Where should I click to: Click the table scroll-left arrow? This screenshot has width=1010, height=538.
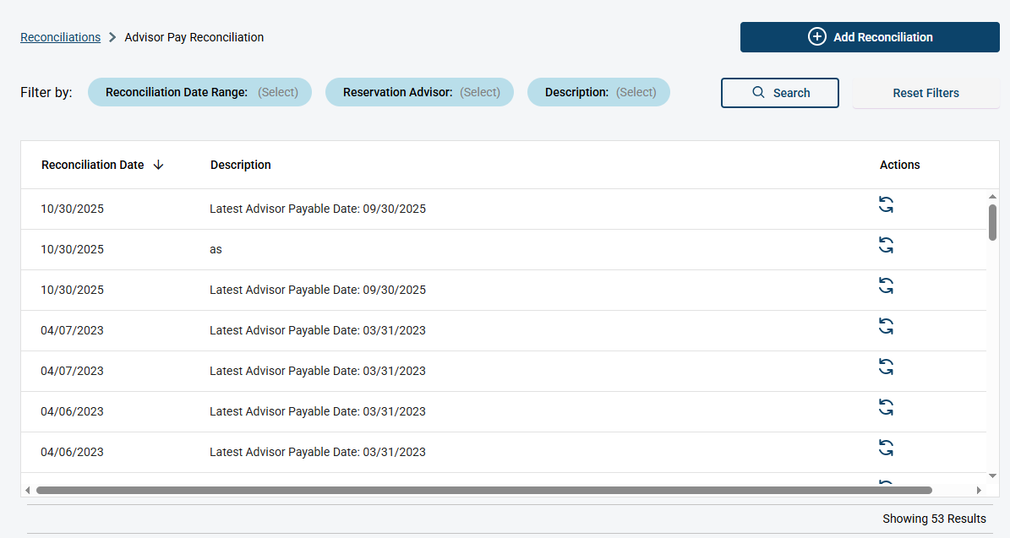coord(28,491)
